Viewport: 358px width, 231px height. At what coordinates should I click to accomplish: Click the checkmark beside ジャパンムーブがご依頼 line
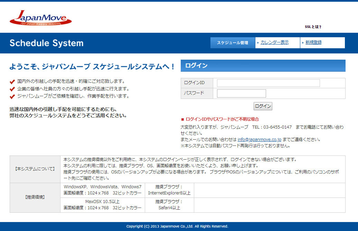12,97
